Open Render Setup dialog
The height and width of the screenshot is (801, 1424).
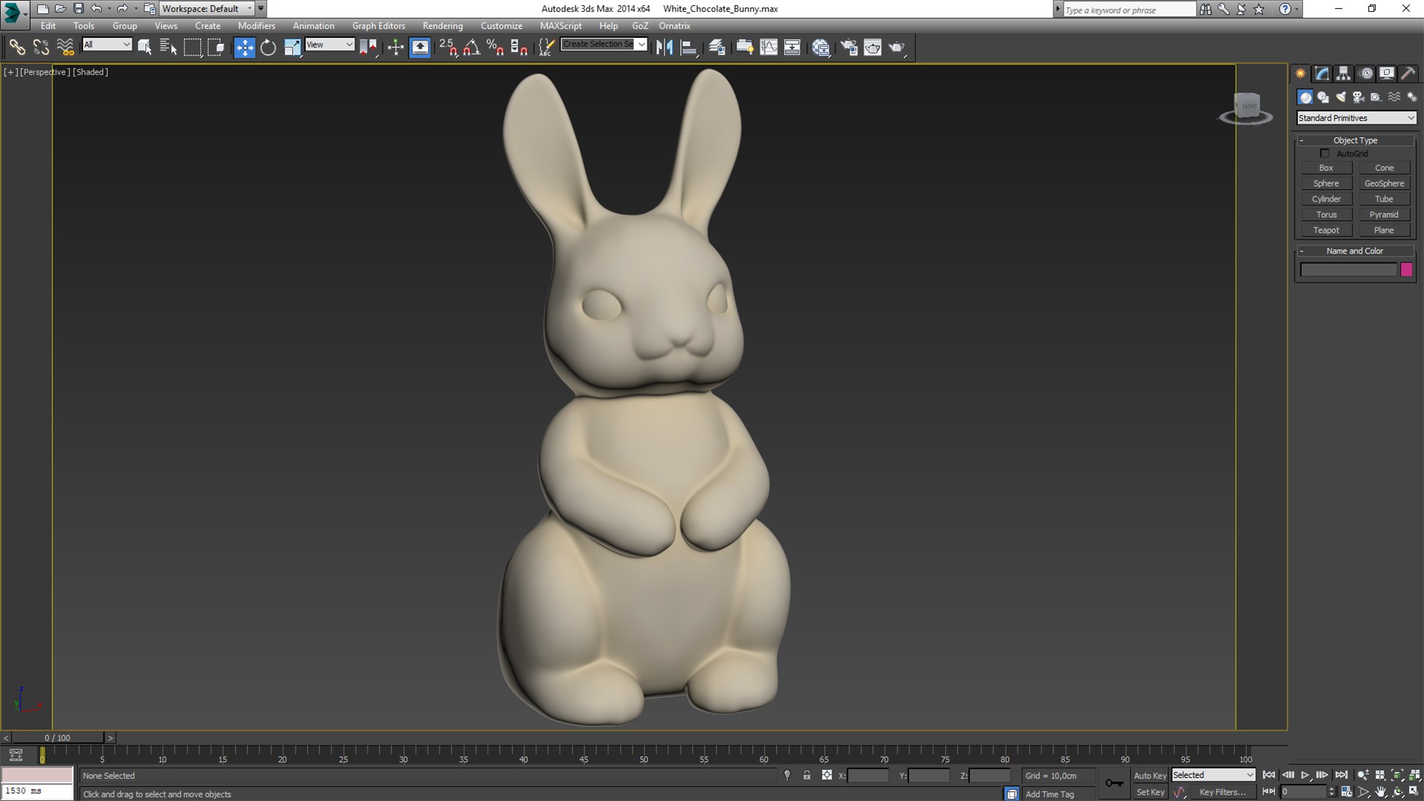pos(848,47)
